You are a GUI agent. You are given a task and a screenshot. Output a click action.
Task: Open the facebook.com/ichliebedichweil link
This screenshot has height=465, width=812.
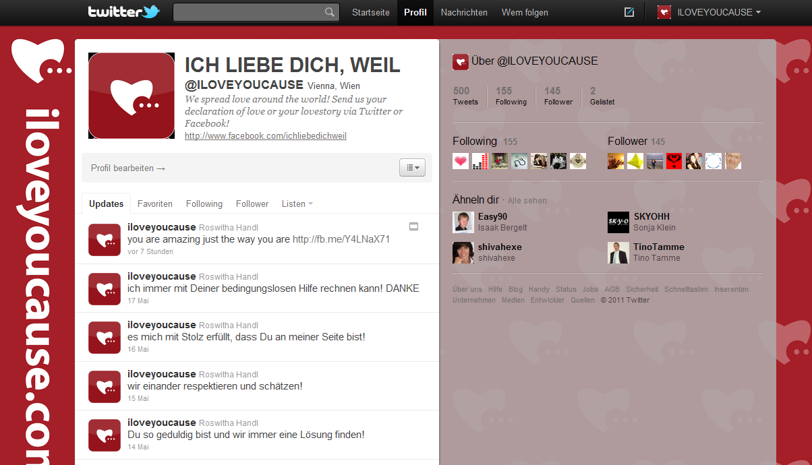coord(266,136)
